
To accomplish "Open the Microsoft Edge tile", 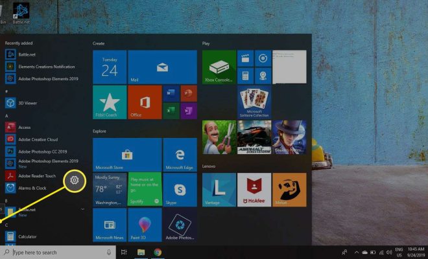I will tap(180, 155).
